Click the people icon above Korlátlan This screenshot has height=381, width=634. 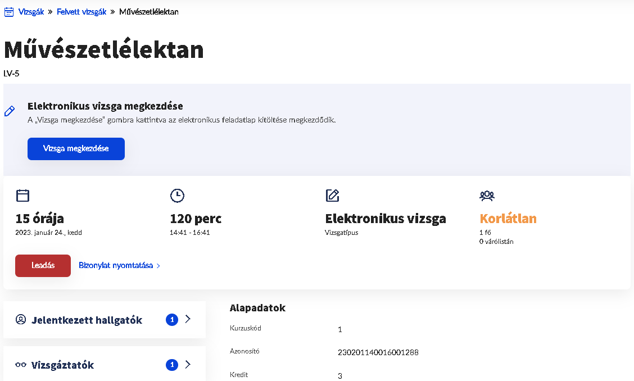pos(487,196)
